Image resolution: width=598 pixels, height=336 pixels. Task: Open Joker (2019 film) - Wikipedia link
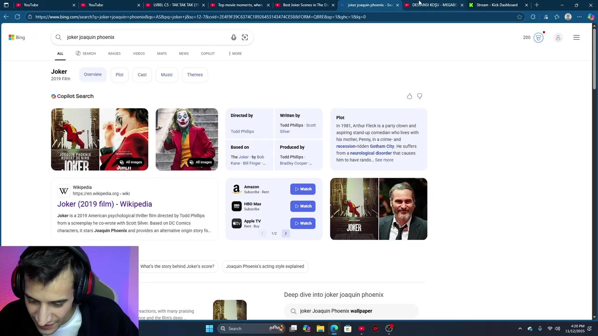point(105,204)
